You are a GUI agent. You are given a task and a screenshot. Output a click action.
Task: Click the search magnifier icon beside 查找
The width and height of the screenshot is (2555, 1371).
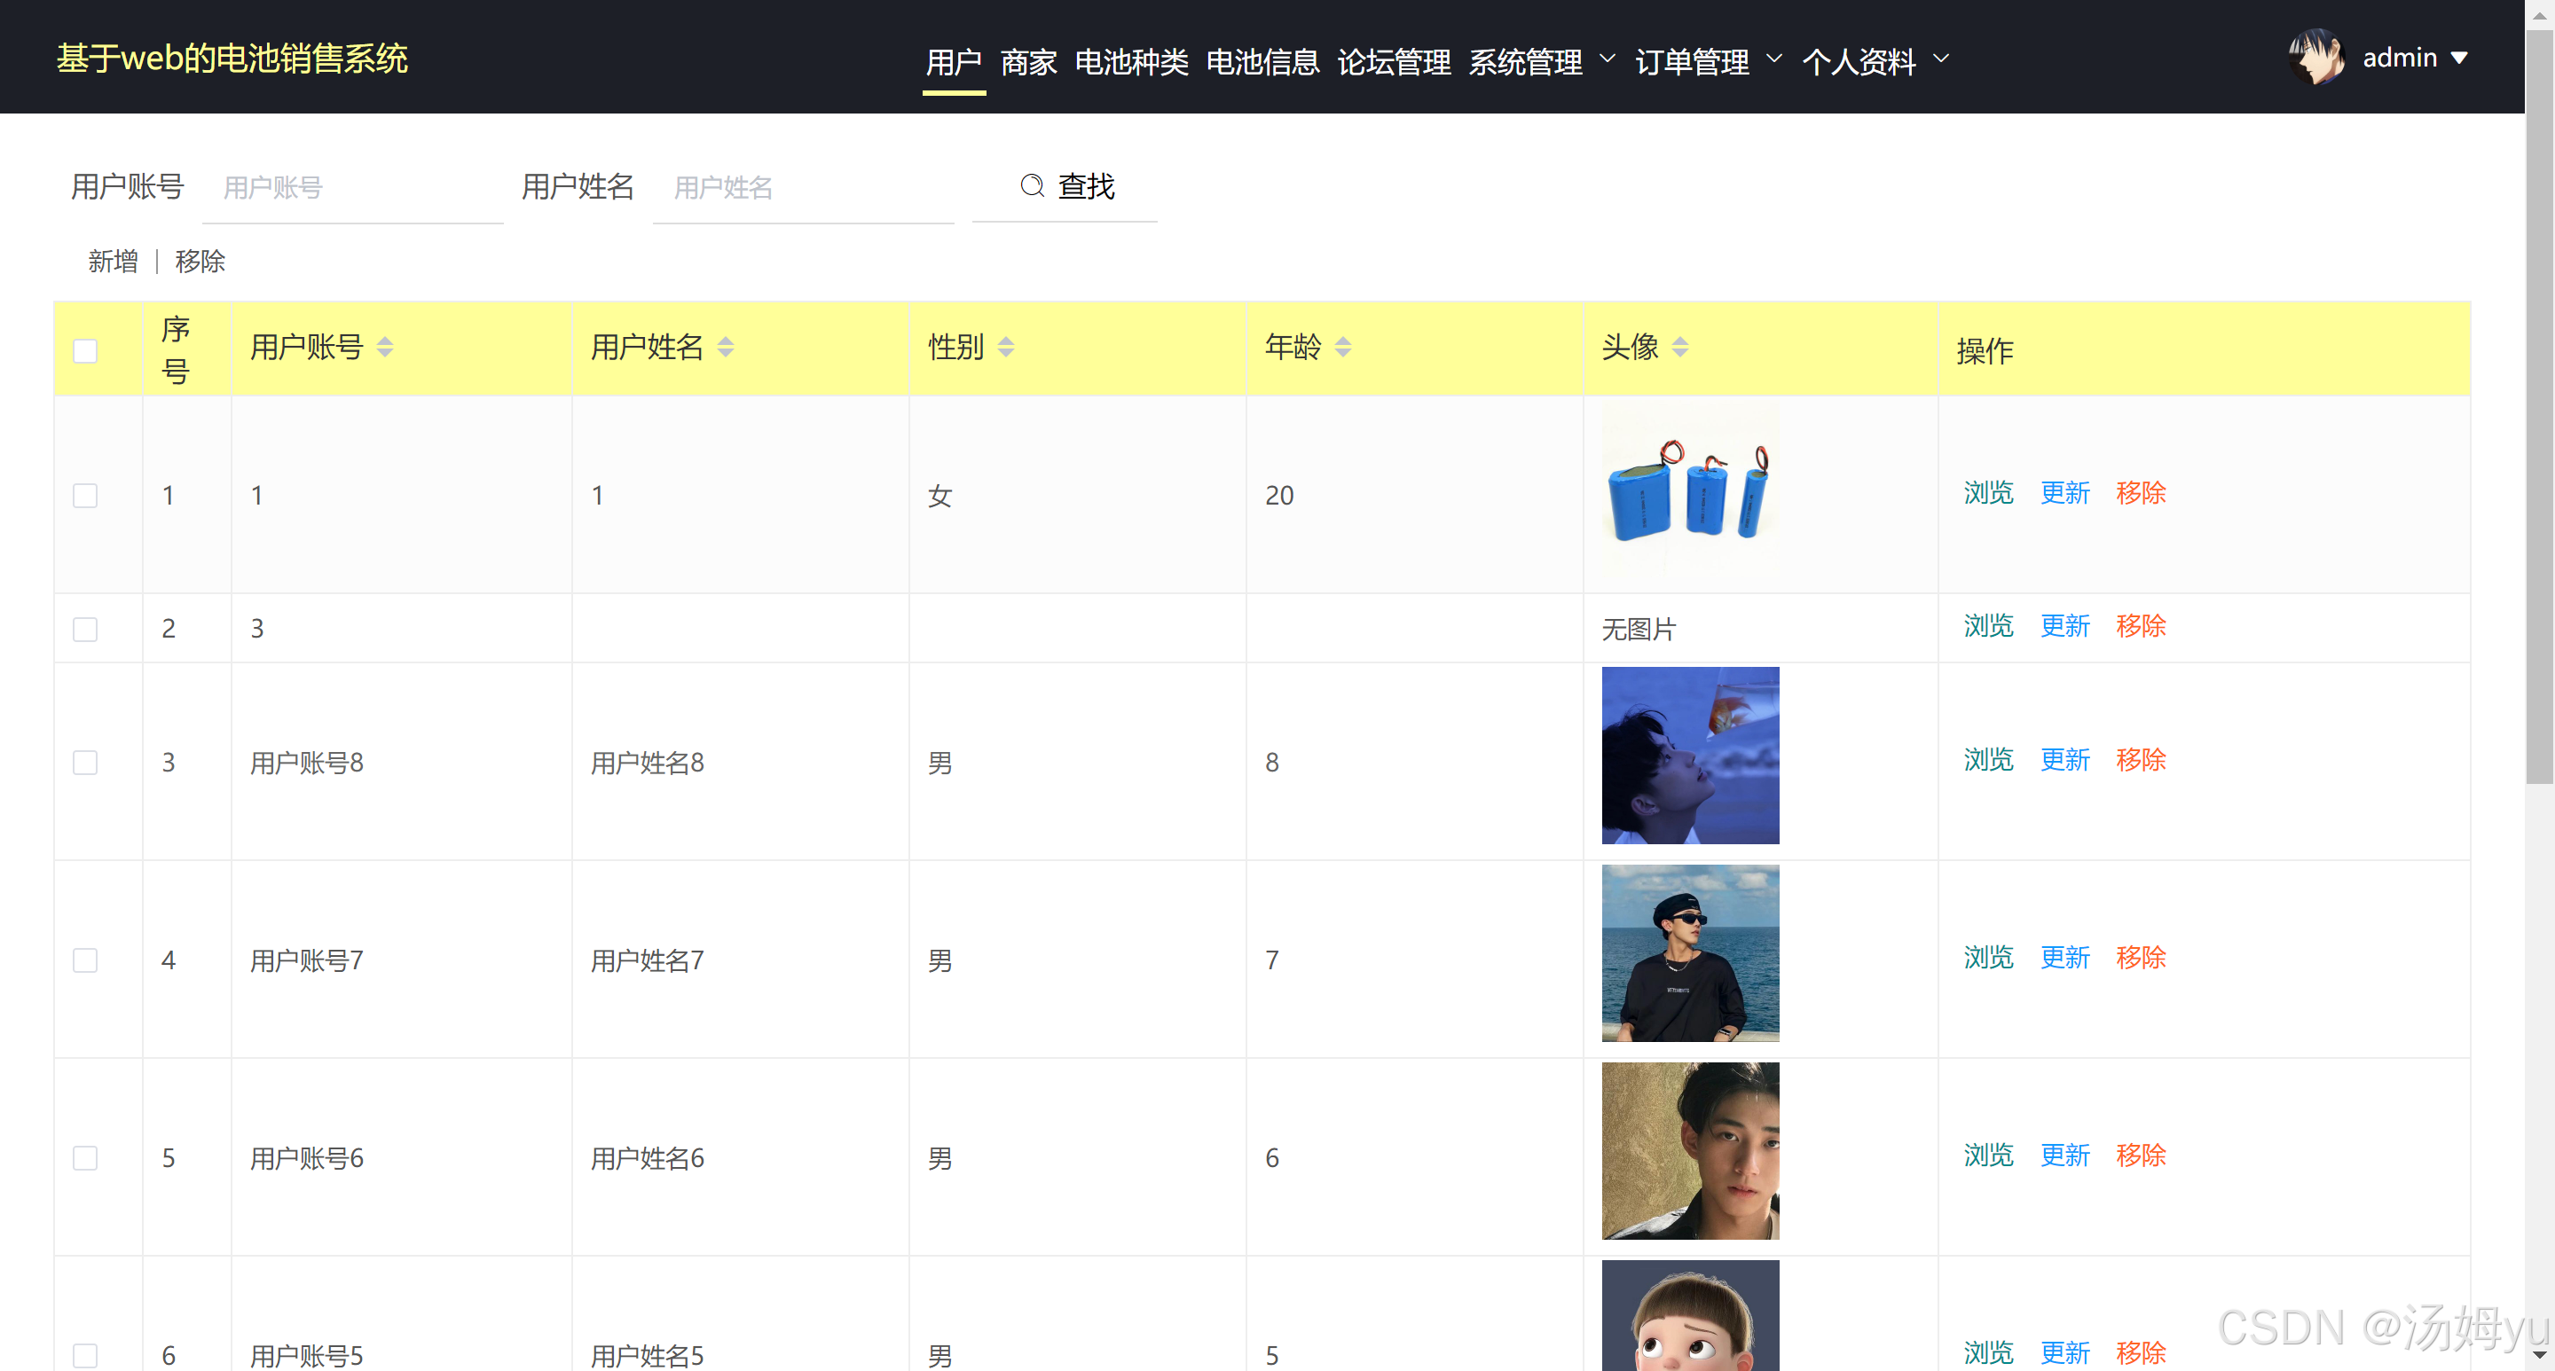click(x=1032, y=185)
